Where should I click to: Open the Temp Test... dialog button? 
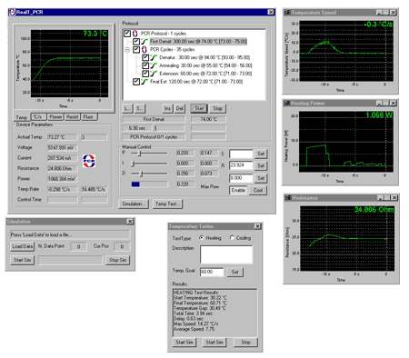point(167,204)
